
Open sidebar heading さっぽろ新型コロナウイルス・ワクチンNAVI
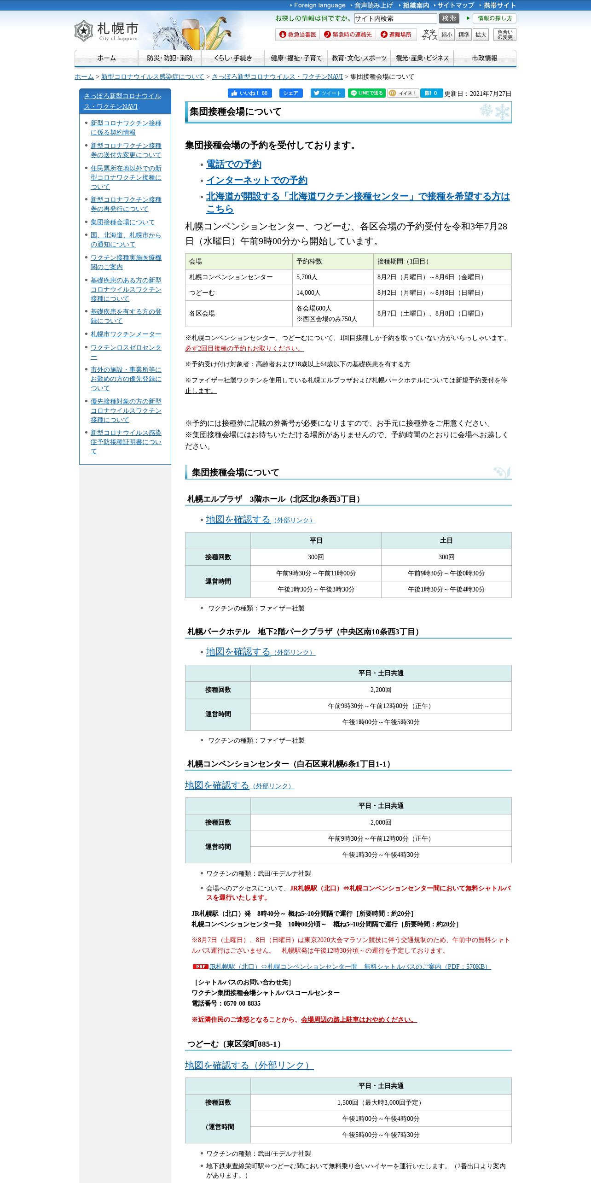(x=122, y=101)
